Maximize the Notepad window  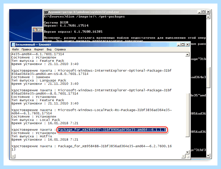tap(183, 44)
